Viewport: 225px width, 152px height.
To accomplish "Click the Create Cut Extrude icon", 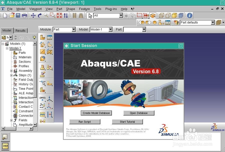I will point(50,51).
